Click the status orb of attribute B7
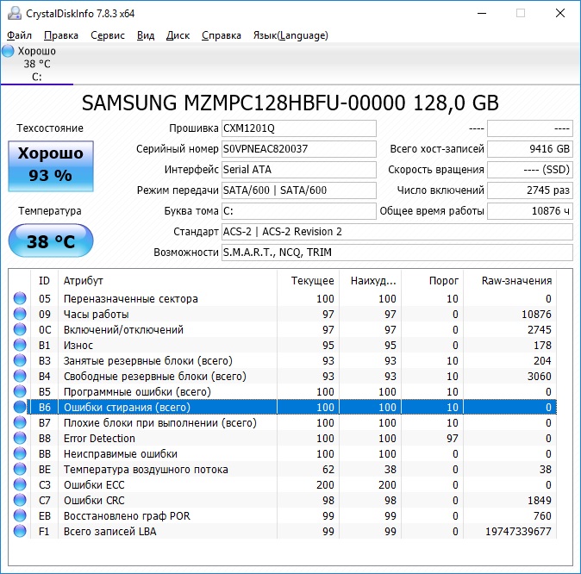581x574 pixels. 20,422
